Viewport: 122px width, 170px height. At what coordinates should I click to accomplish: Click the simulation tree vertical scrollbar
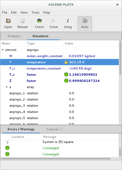click(x=120, y=58)
